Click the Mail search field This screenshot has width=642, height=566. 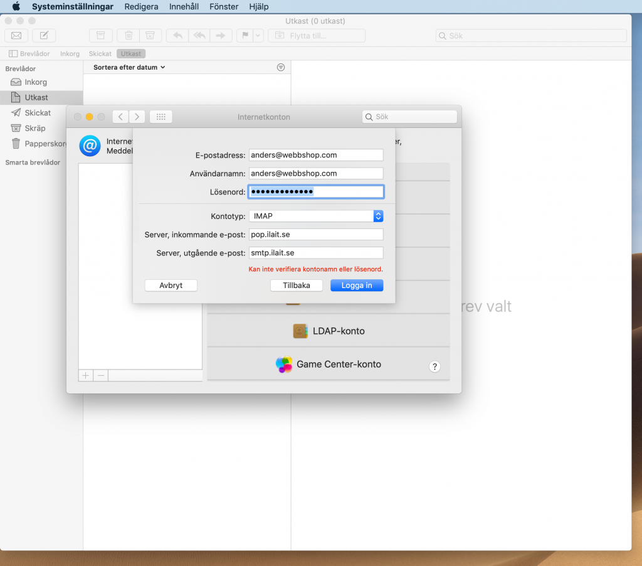pyautogui.click(x=531, y=36)
